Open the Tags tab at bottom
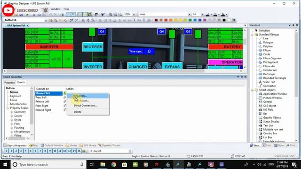301x169 pixels. click(x=34, y=146)
